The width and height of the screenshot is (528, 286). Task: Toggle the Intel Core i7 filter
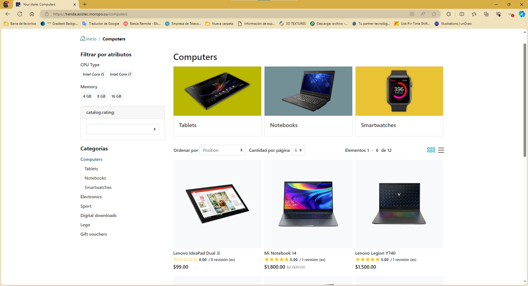[x=121, y=74]
